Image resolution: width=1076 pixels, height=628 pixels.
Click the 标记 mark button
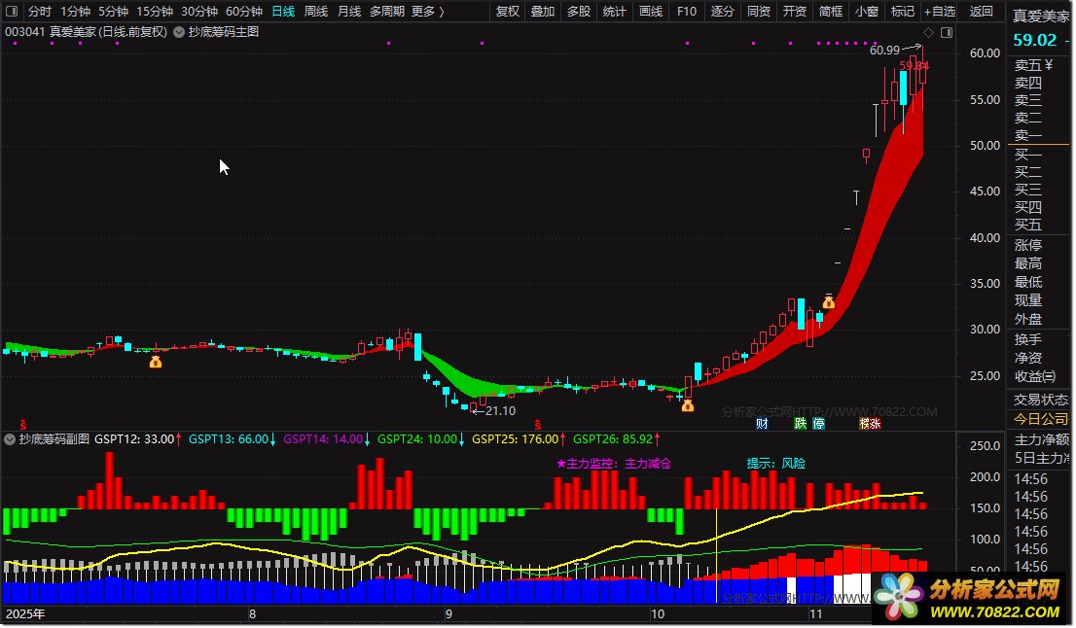click(903, 12)
